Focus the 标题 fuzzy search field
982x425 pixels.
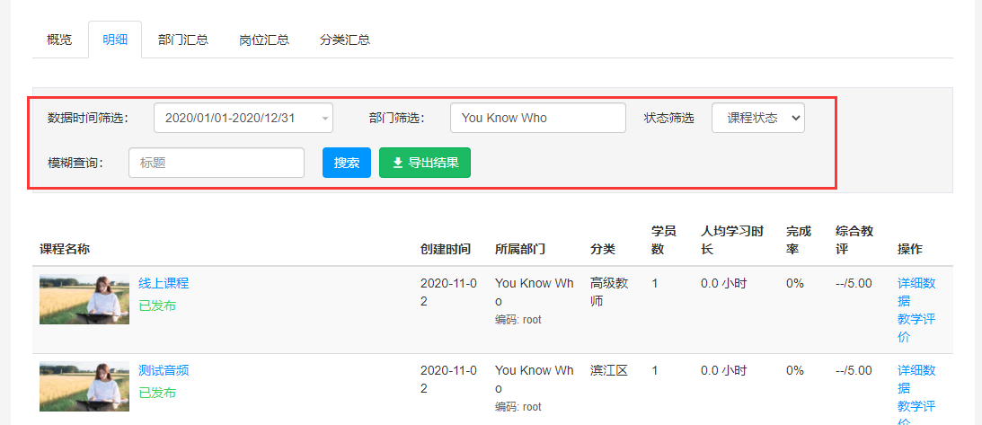tap(217, 163)
